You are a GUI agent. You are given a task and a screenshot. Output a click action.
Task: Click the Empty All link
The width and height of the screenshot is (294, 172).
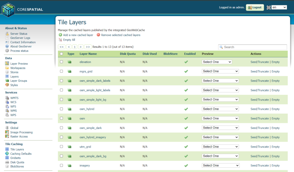69,40
